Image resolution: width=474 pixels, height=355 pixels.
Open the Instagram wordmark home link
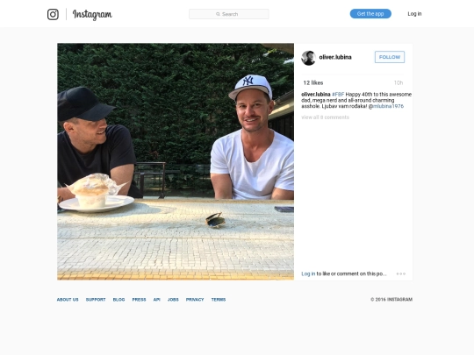click(92, 15)
